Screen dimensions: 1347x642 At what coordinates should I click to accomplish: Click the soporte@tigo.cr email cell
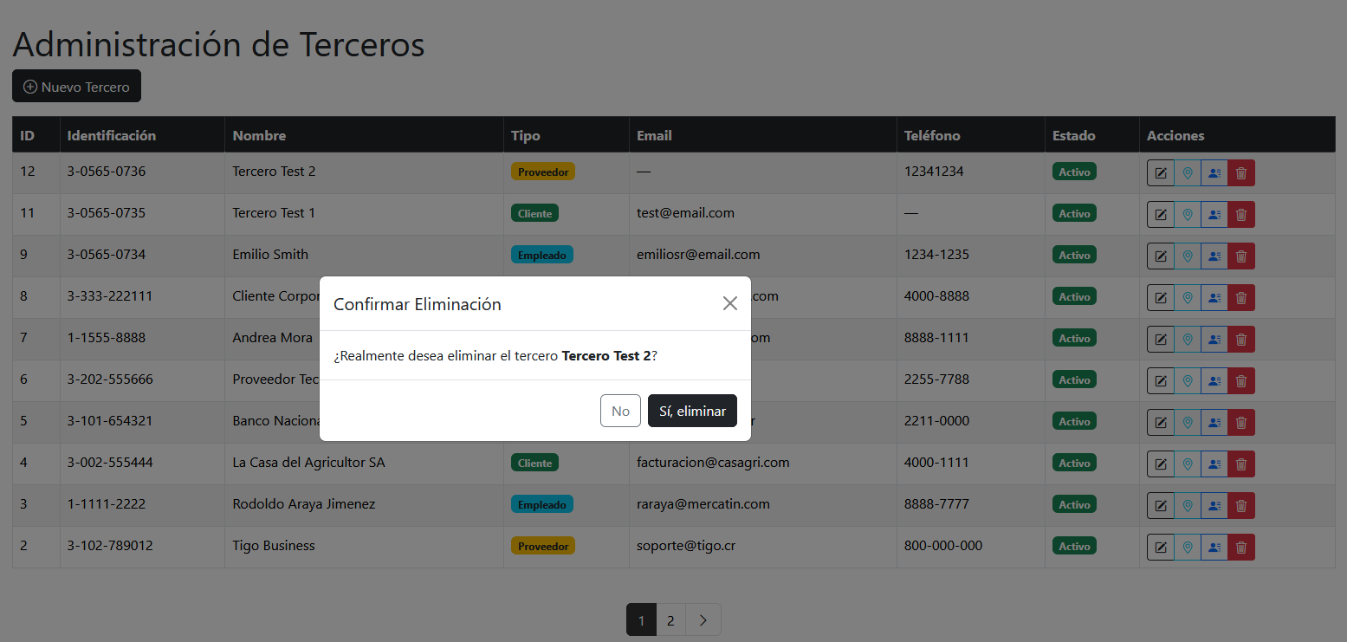[686, 546]
